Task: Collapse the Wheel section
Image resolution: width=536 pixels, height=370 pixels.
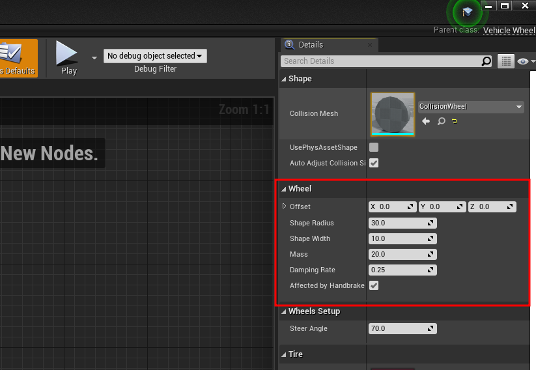Action: pos(284,189)
